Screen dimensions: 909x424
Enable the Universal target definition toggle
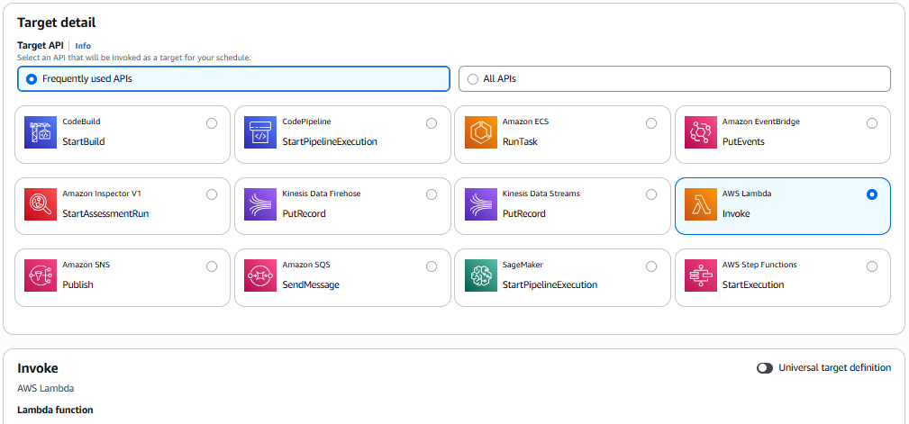(x=765, y=368)
